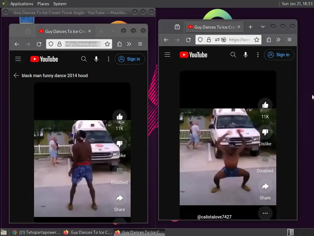Open System menu in top panel
Image resolution: width=314 pixels, height=236 pixels.
point(60,4)
